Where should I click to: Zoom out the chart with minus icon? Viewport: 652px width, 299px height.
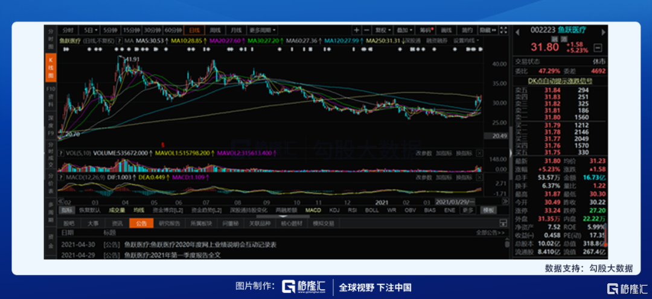tap(366, 30)
